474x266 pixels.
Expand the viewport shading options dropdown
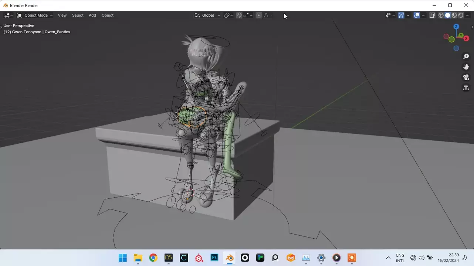467,16
